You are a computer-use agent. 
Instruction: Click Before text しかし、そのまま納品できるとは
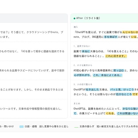pos(43,90)
